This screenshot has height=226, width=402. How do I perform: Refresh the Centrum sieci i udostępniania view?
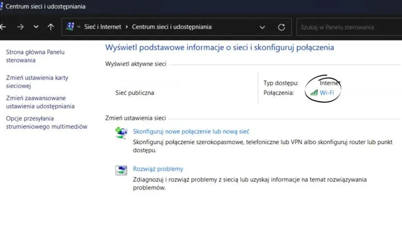(x=281, y=27)
